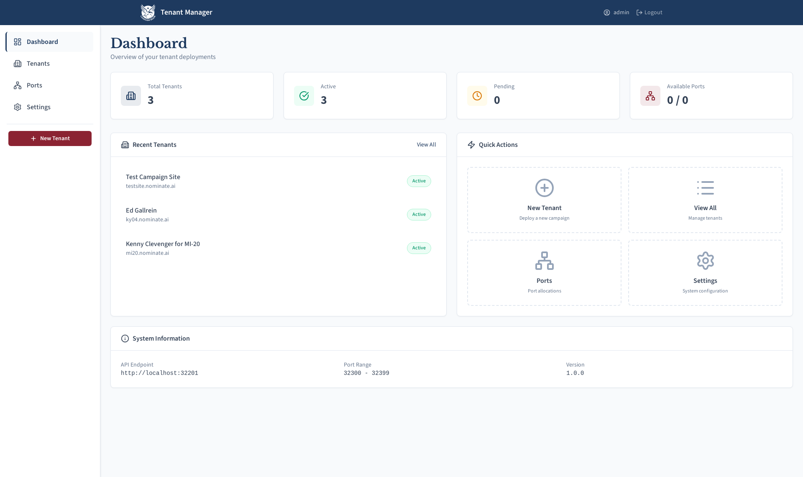Select the Tenants icon in the sidebar
The image size is (803, 477).
tap(18, 63)
